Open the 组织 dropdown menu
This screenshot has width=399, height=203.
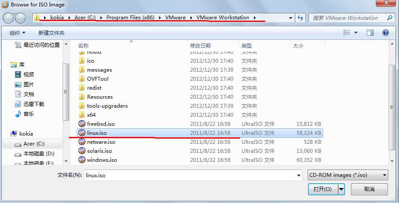(x=17, y=33)
